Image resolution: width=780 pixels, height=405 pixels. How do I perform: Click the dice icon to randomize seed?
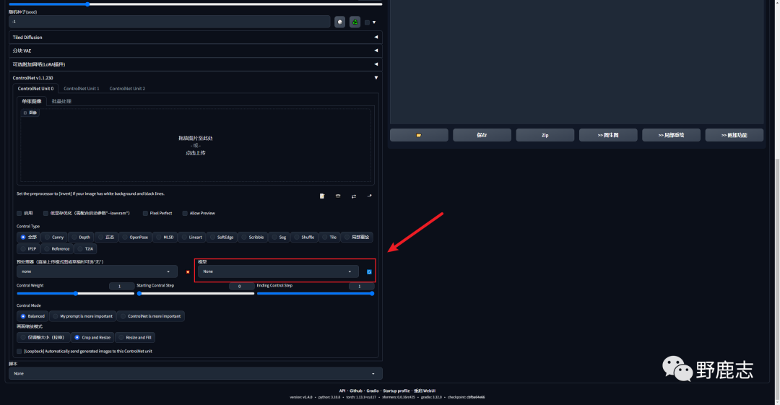point(339,22)
